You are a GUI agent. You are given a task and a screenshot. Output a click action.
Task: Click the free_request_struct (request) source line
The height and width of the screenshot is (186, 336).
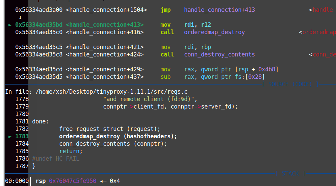(109, 129)
